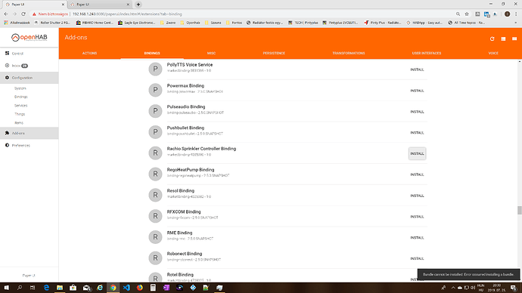Click the Powermax Binding letter avatar
Viewport: 522px width, 293px height.
[155, 90]
